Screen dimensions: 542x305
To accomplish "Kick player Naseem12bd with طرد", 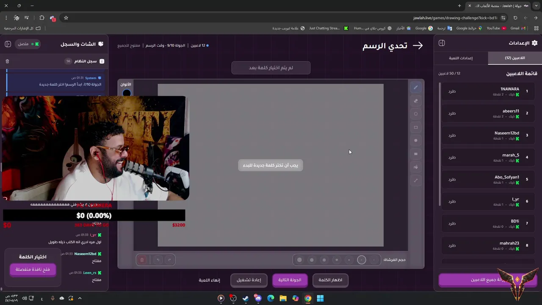I will point(452,135).
